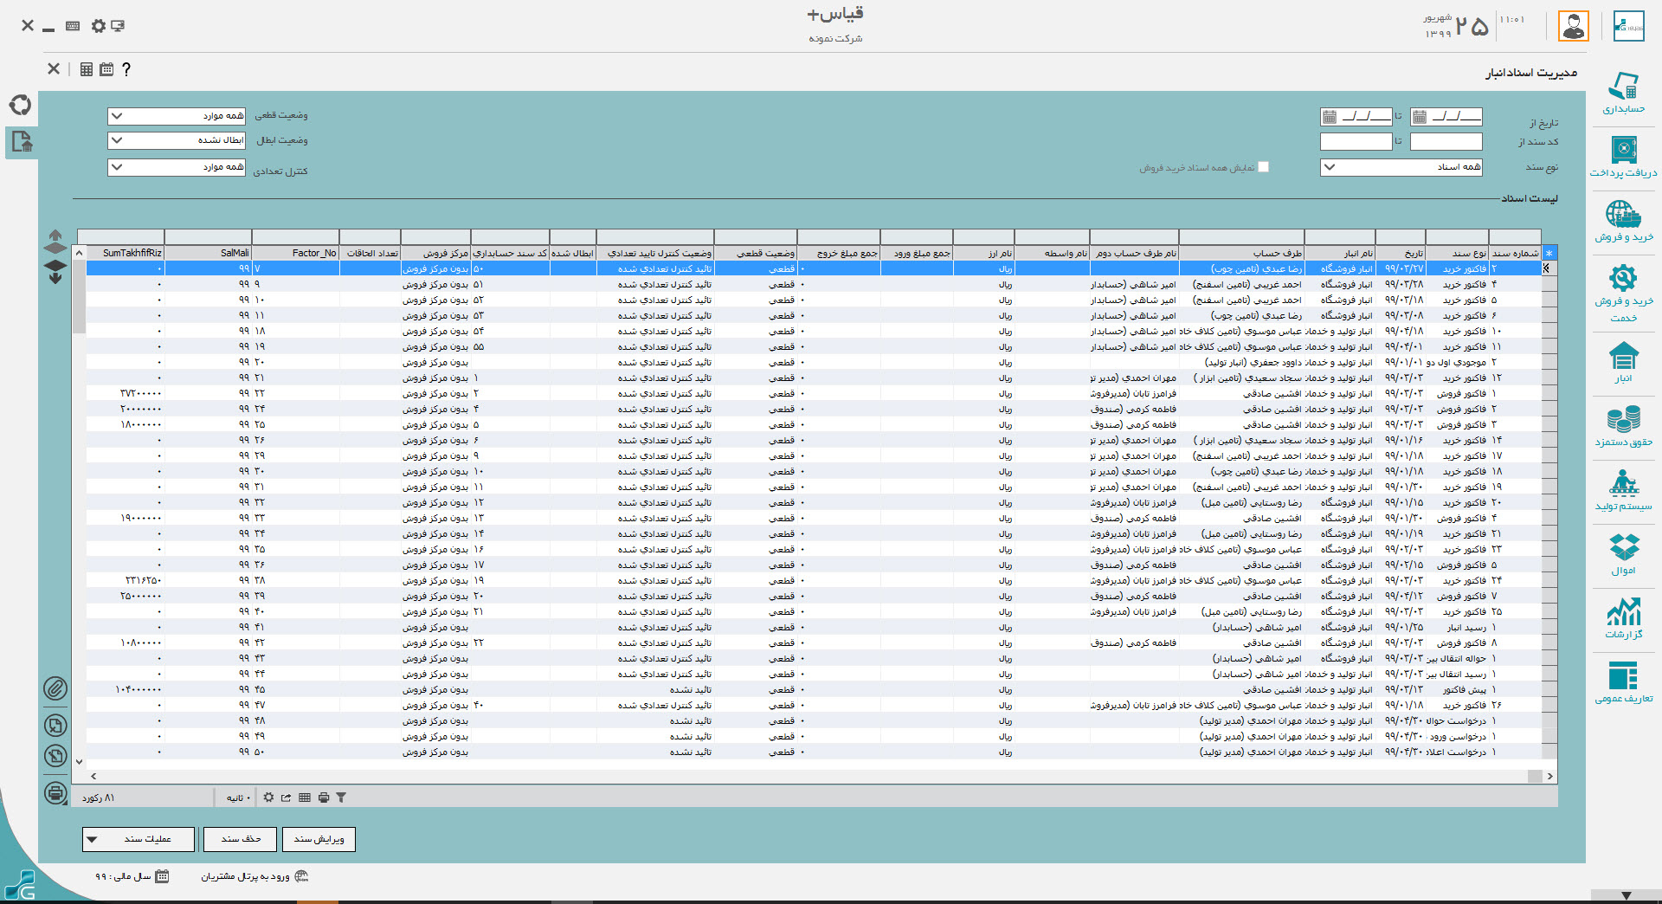Sort by the مرکز فروش column header
This screenshot has width=1662, height=904.
435,253
